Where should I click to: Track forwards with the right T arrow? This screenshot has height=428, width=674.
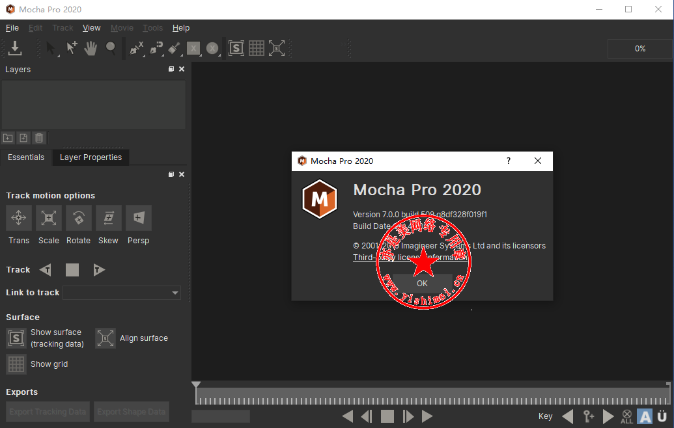99,269
